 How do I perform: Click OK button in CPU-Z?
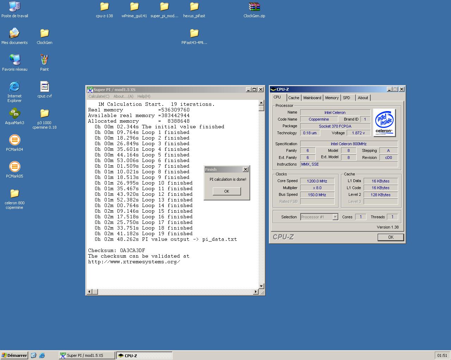coord(391,237)
